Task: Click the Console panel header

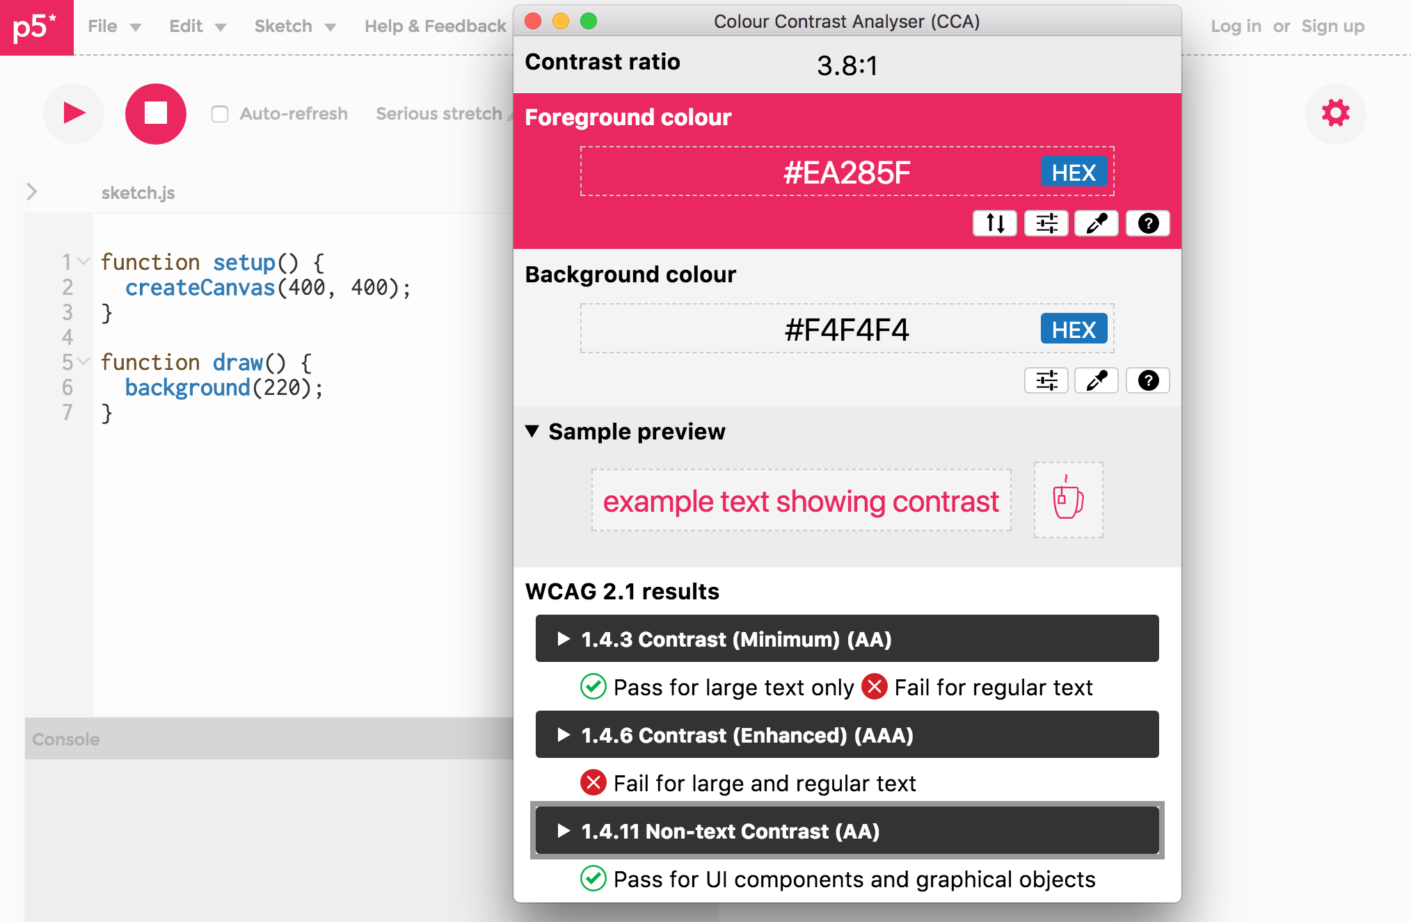Action: [269, 738]
